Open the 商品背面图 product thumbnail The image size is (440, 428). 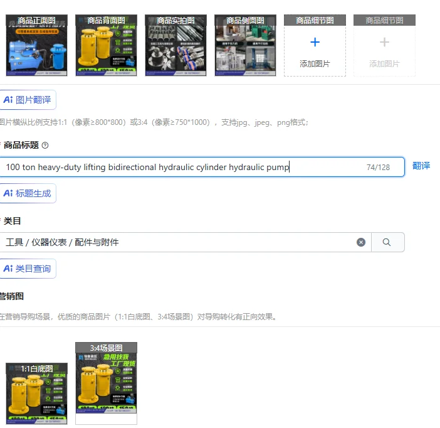point(106,45)
